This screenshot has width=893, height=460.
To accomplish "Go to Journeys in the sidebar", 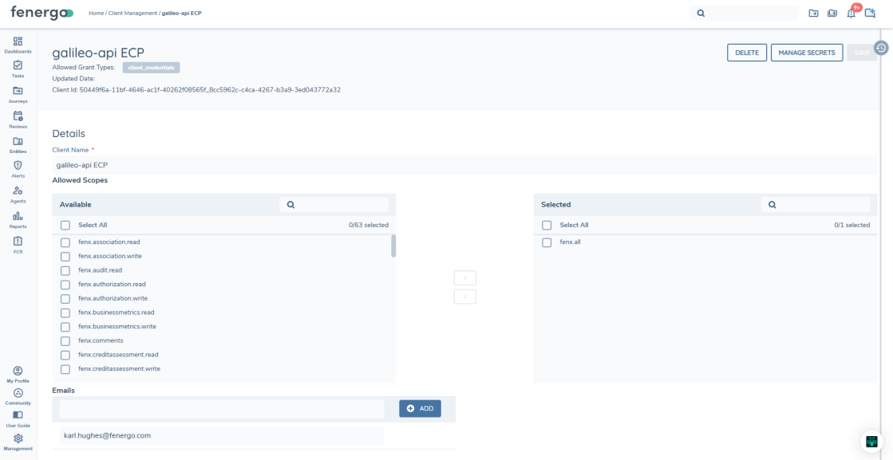I will [x=18, y=90].
